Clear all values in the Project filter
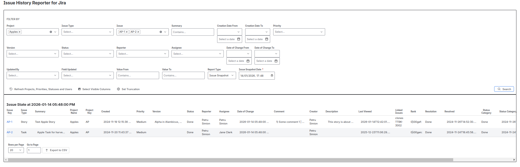Viewport: 520px width, 167px height. coord(51,32)
